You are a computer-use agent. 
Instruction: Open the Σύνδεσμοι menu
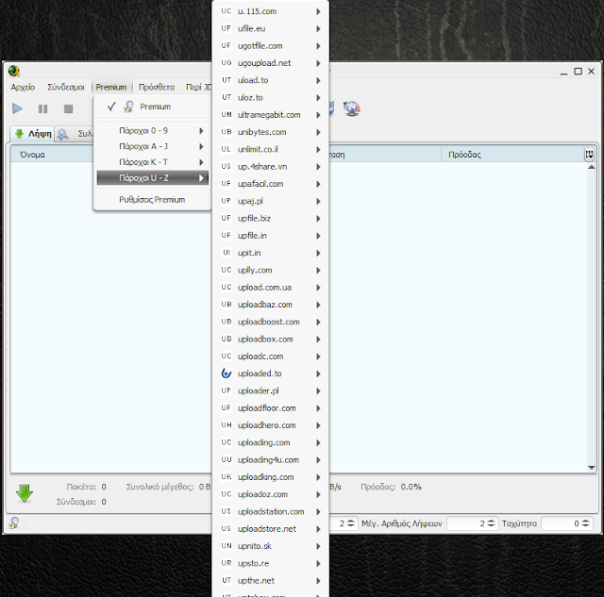click(x=66, y=87)
